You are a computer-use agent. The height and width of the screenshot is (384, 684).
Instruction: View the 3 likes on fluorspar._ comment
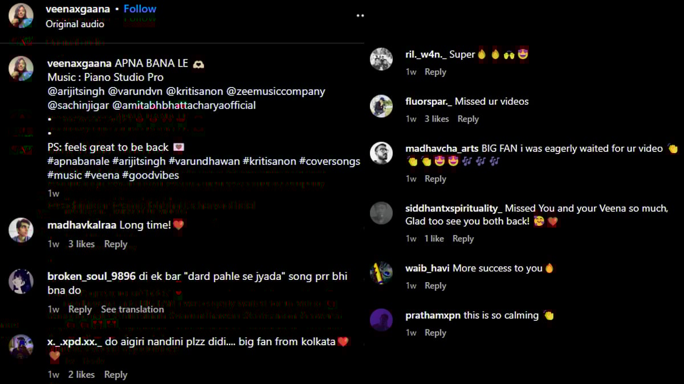(437, 119)
